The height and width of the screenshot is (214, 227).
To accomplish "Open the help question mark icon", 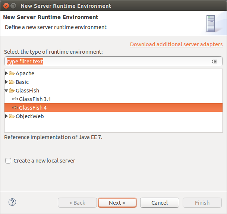I will [x=12, y=202].
